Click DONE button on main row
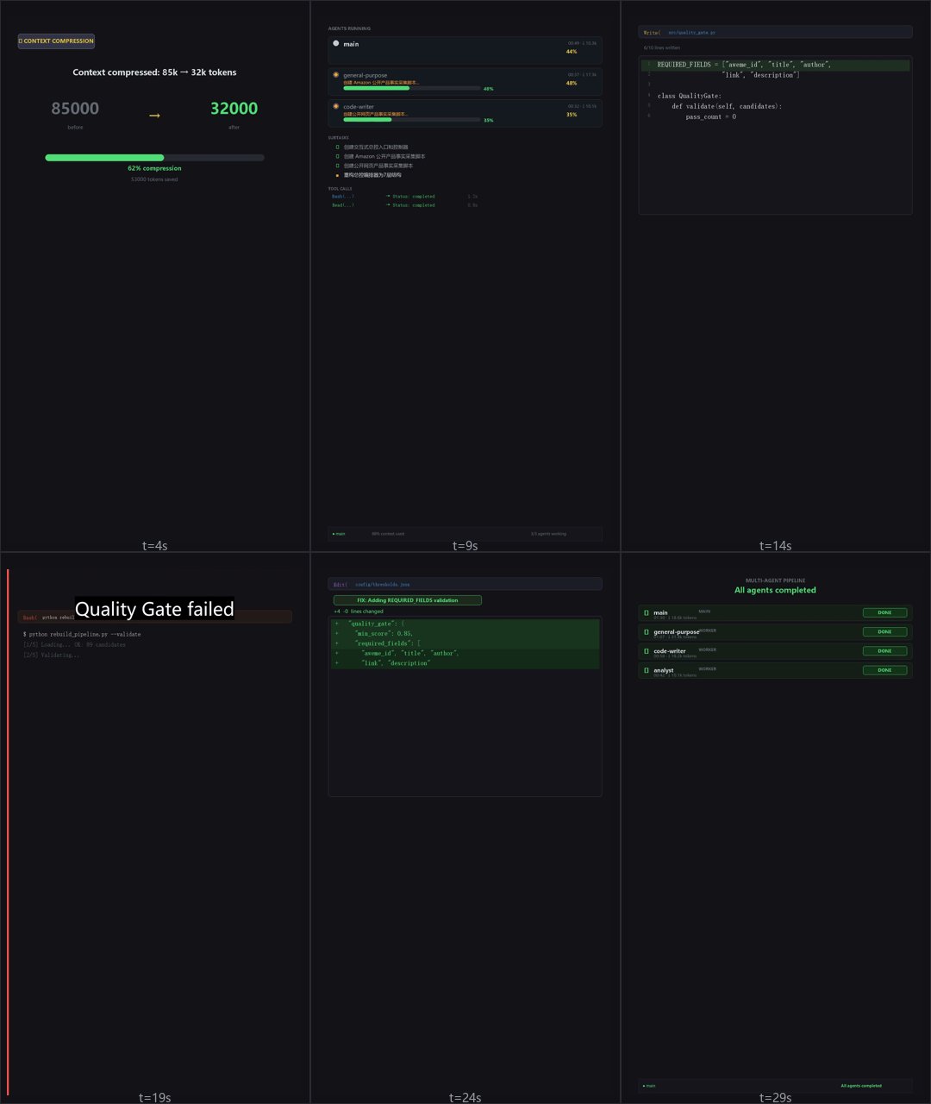 (x=884, y=613)
